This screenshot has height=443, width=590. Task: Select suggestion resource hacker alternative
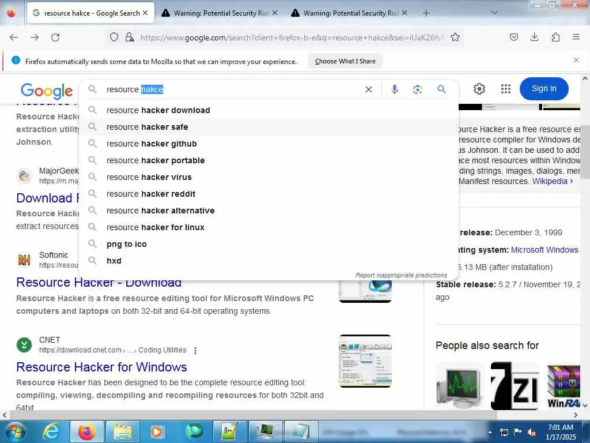[268, 211]
